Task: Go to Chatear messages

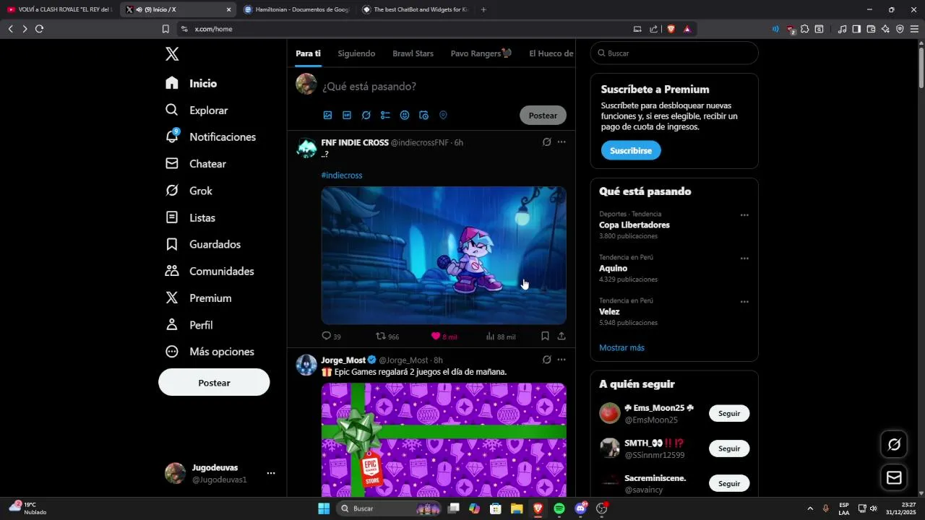Action: (196, 164)
